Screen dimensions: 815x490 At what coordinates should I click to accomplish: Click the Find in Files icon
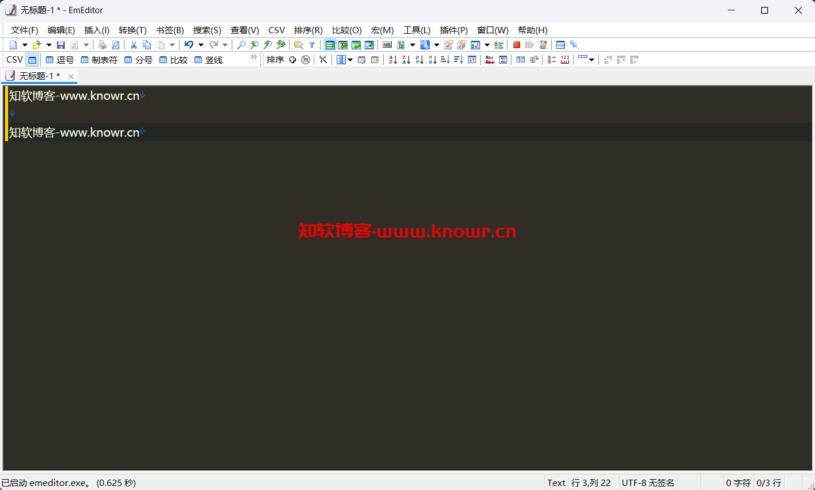point(299,45)
